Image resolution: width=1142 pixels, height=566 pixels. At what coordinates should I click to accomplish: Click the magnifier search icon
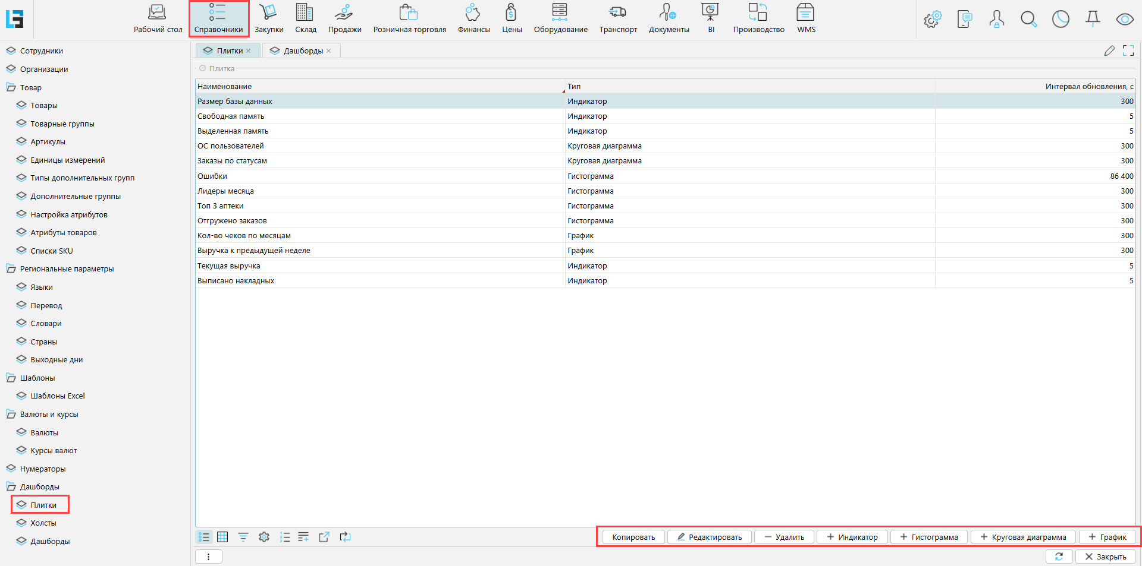[x=1028, y=20]
